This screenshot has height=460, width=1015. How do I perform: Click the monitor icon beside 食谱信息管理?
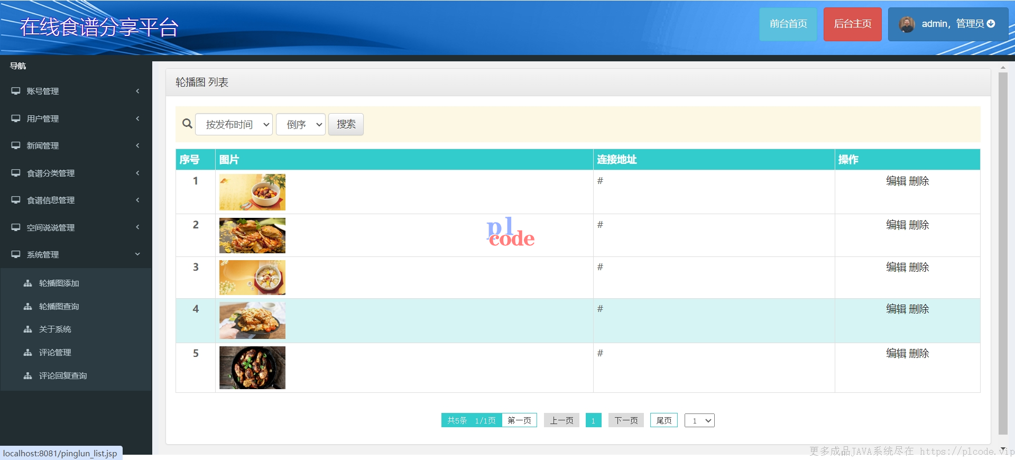[x=16, y=200]
